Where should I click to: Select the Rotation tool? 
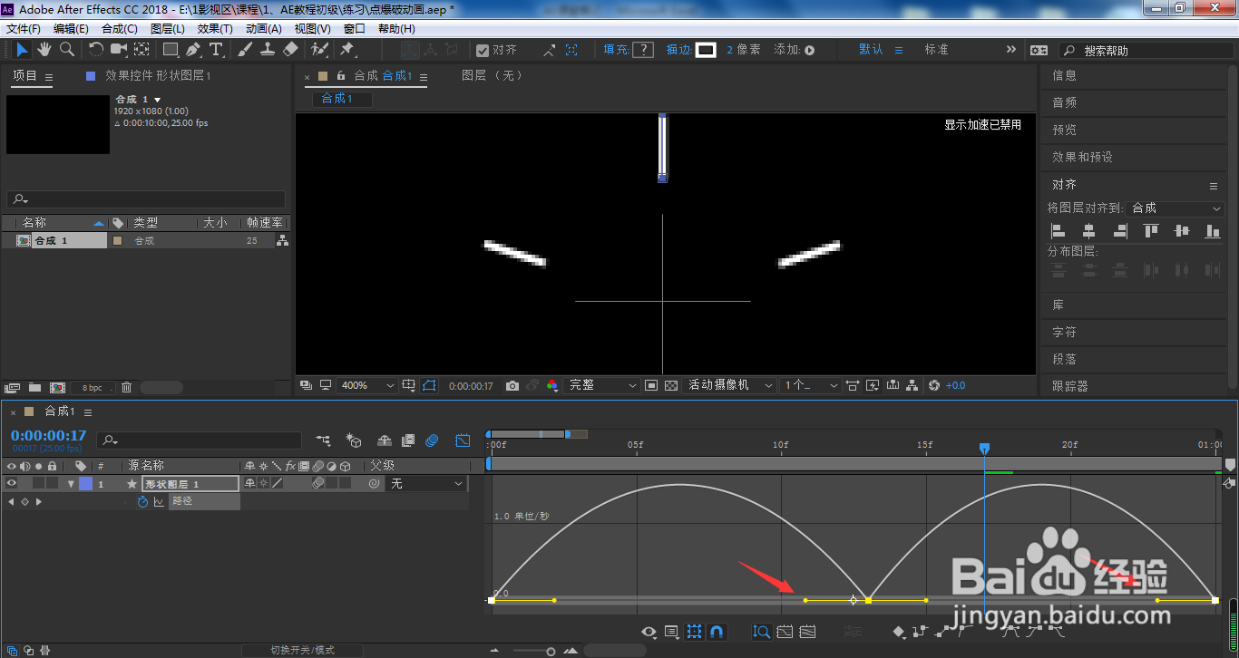[x=96, y=49]
